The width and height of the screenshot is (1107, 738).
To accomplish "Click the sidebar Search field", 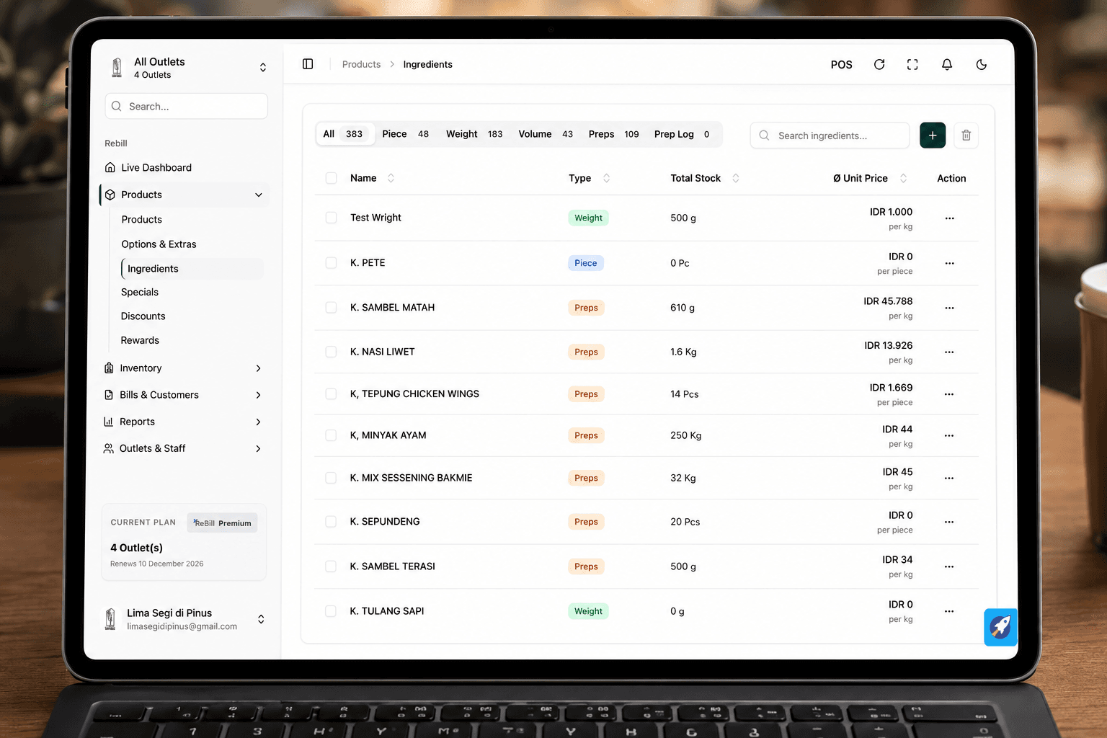I will (x=186, y=106).
